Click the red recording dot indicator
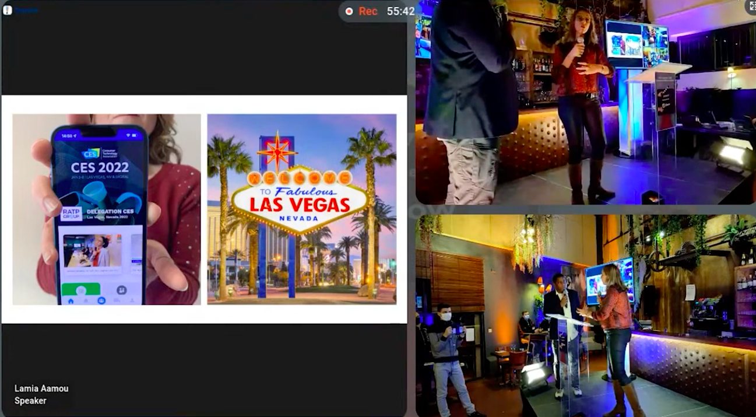 349,11
